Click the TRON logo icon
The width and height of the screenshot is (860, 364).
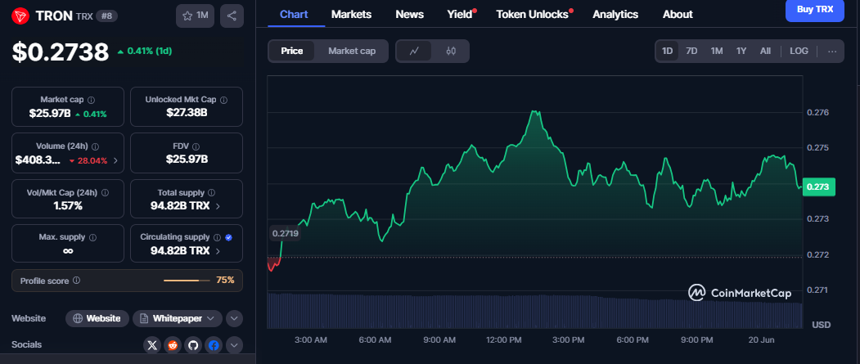pos(20,16)
